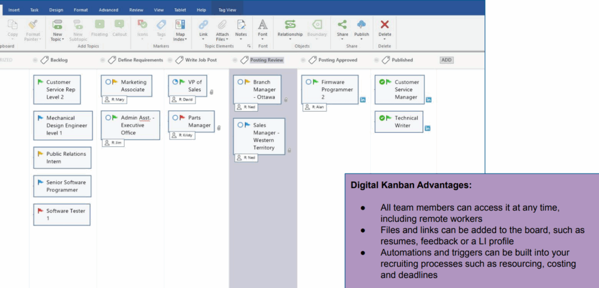Switch to the Design ribbon tab
This screenshot has width=599, height=288.
[56, 10]
